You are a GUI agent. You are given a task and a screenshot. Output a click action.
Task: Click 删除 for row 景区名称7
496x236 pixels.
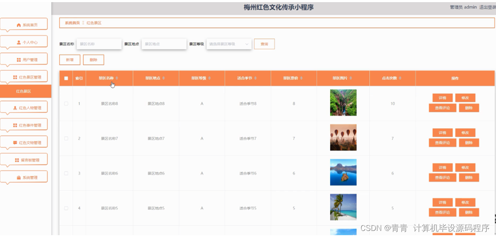469,143
